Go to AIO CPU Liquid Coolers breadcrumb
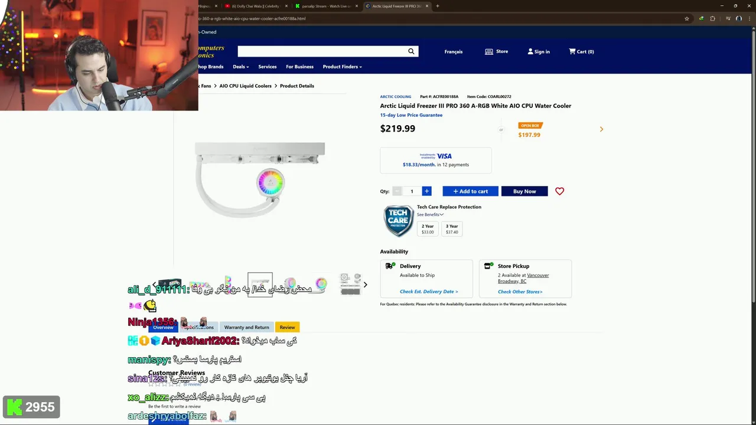The width and height of the screenshot is (756, 425). pyautogui.click(x=245, y=86)
